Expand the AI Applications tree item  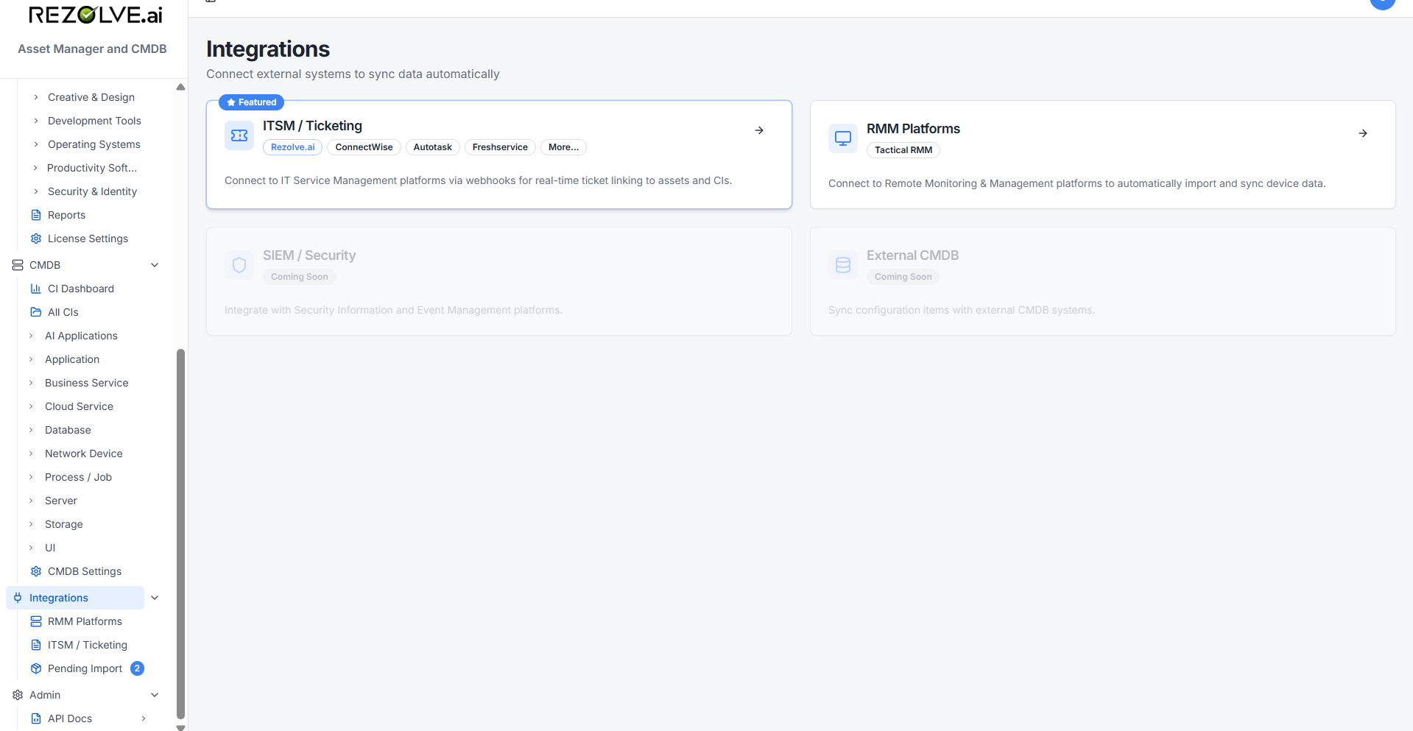click(x=31, y=336)
